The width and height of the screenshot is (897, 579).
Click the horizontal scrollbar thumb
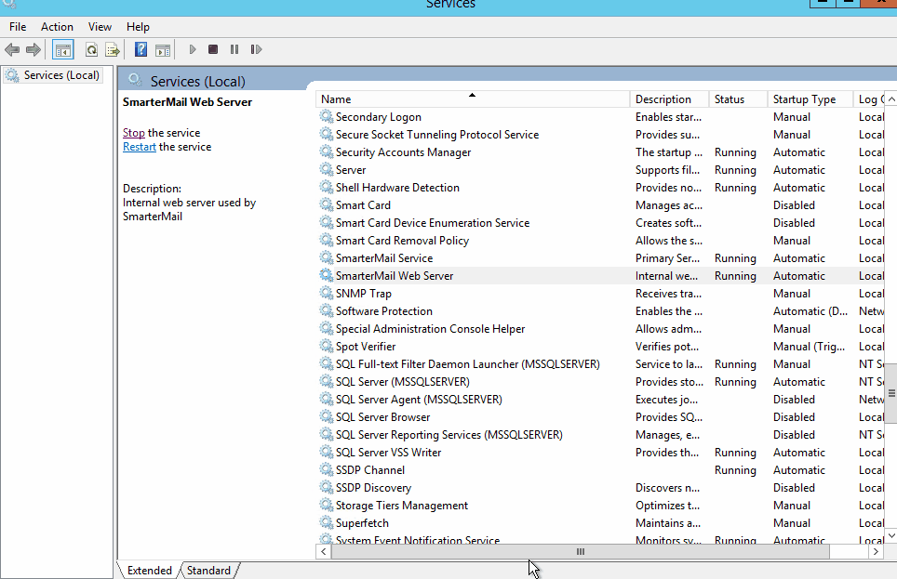point(580,551)
